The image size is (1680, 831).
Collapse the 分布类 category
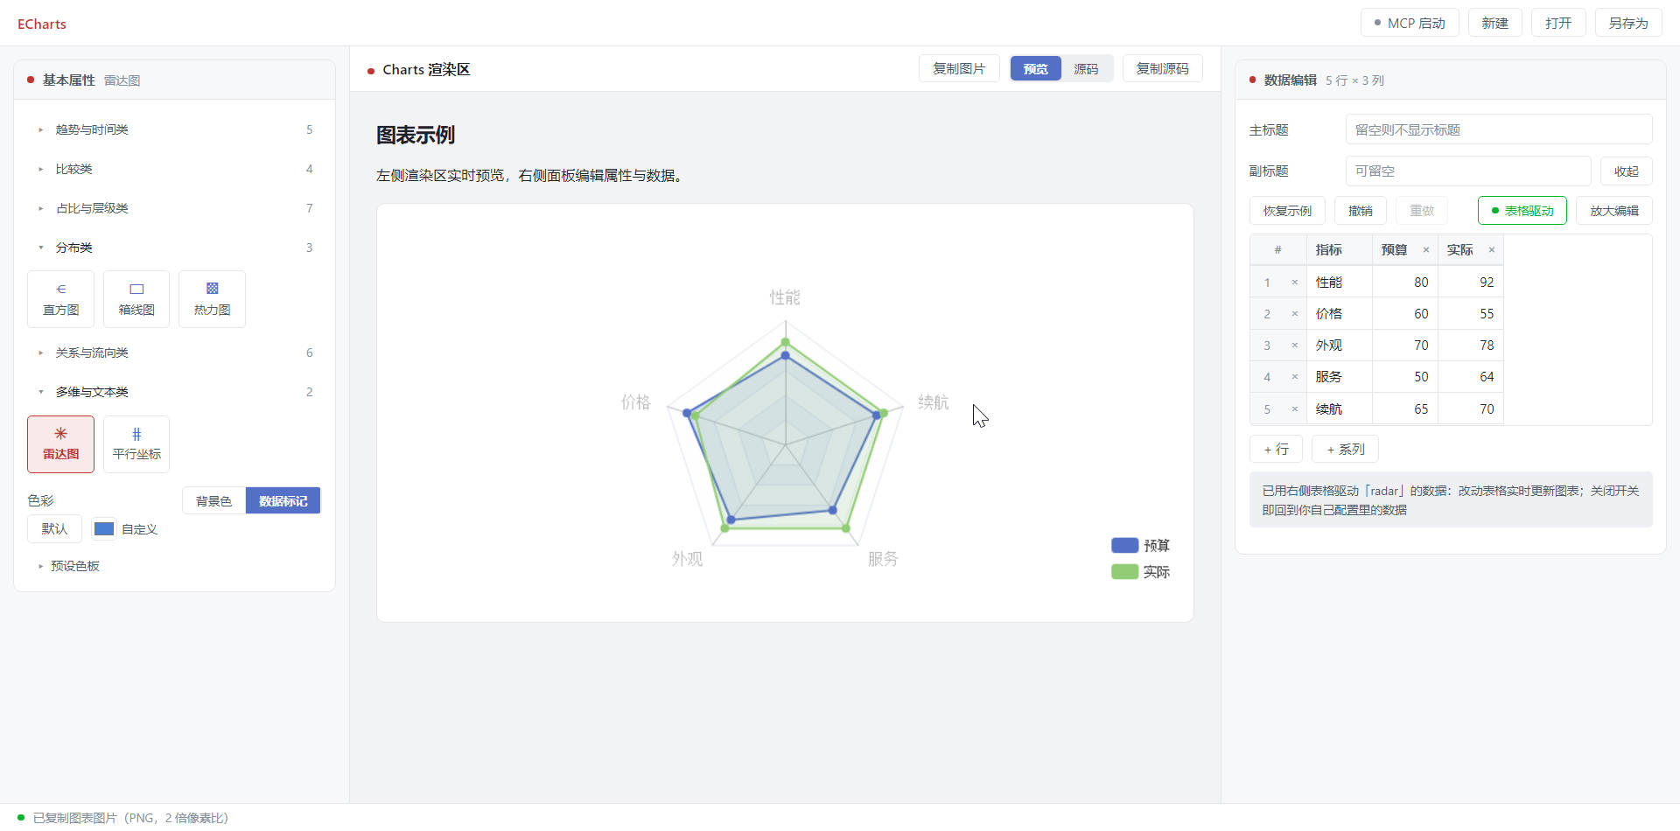click(x=175, y=248)
